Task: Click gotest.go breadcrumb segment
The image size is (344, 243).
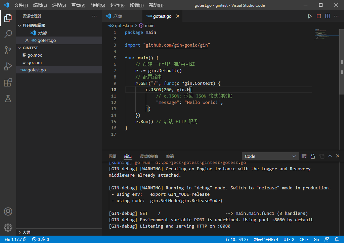Action: (121, 25)
